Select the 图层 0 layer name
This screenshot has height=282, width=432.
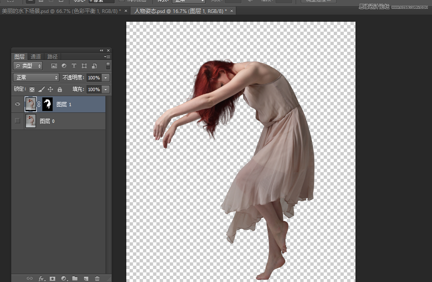47,121
